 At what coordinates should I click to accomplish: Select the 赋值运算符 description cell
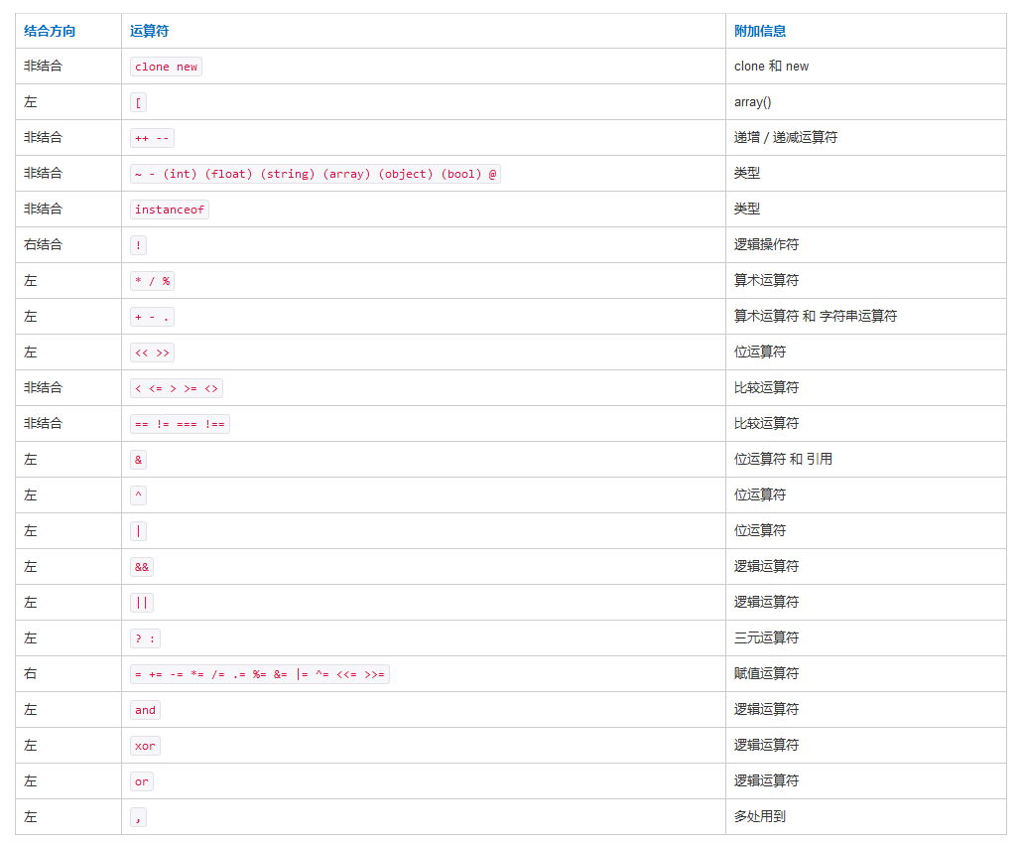766,674
